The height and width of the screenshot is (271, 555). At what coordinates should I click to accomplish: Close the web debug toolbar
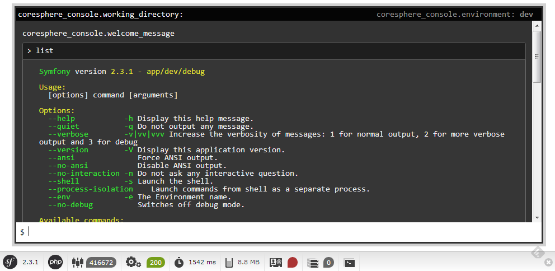pyautogui.click(x=548, y=263)
